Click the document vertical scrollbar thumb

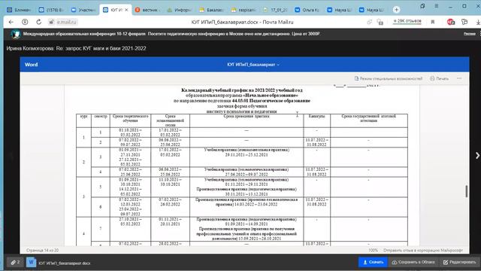[467, 191]
